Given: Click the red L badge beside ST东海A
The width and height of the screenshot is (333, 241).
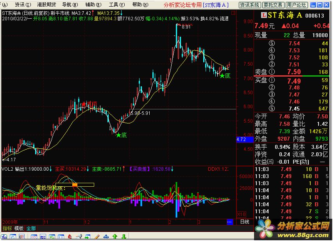Looking at the screenshot, I should click(264, 15).
